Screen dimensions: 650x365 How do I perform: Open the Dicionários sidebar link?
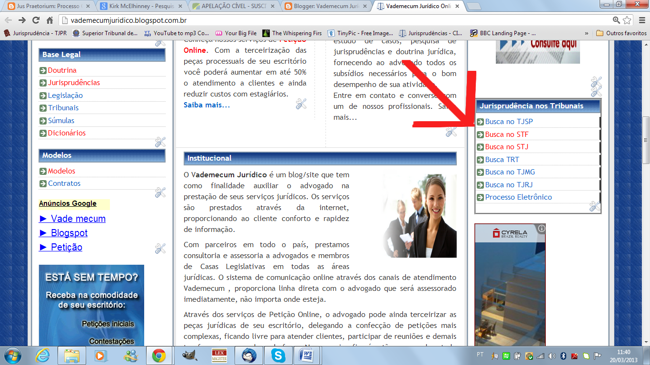coord(67,133)
